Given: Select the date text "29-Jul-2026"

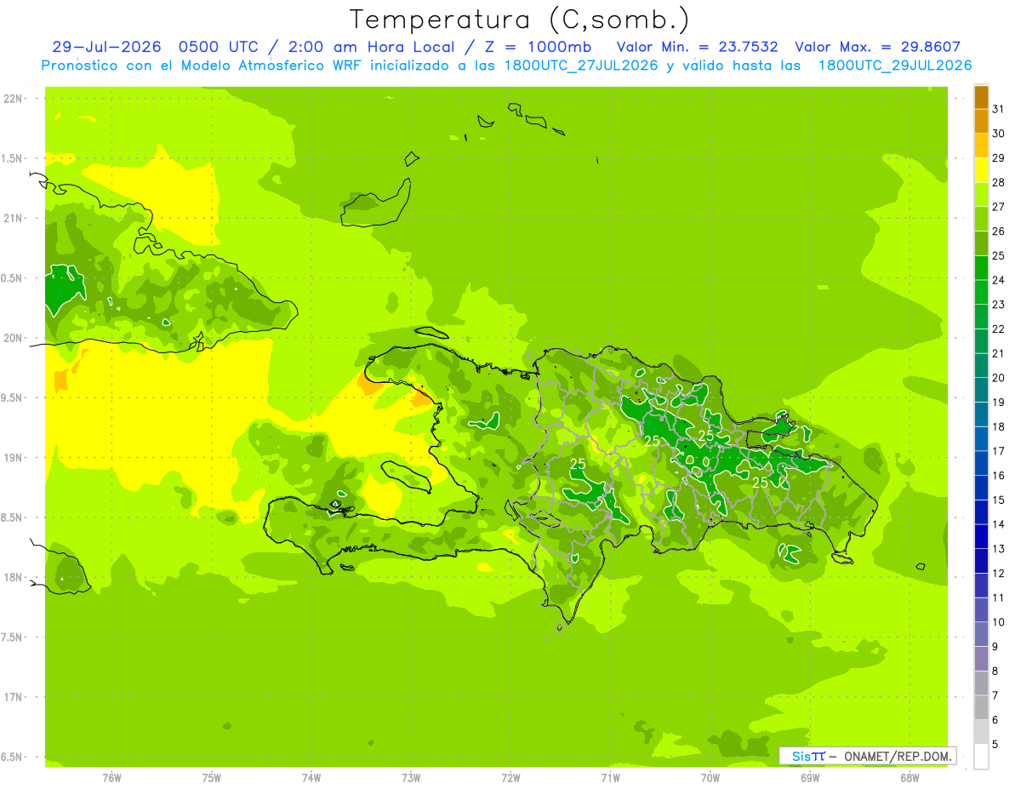Looking at the screenshot, I should [106, 47].
